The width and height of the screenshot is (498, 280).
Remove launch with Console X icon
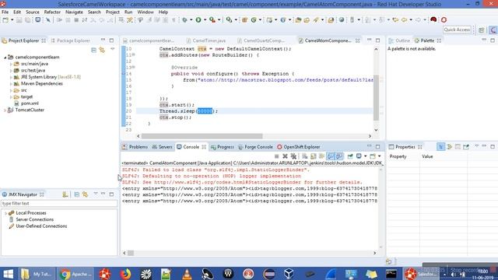(x=285, y=156)
